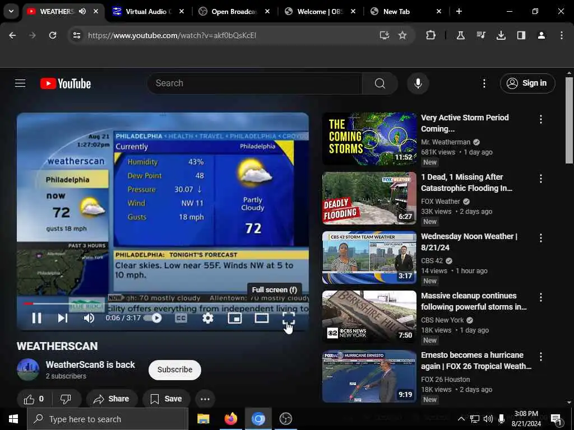Share the WEATHERSCAN video
Viewport: 574px width, 430px height.
(x=112, y=399)
